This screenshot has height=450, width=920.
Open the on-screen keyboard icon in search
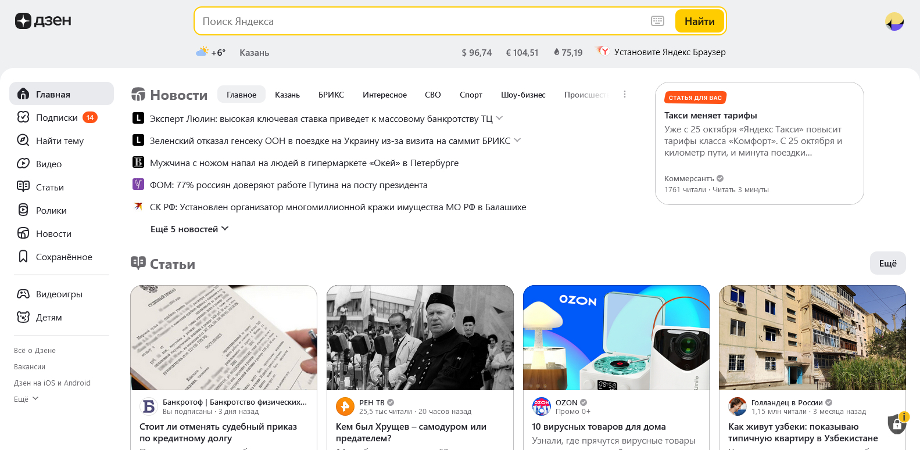tap(657, 21)
